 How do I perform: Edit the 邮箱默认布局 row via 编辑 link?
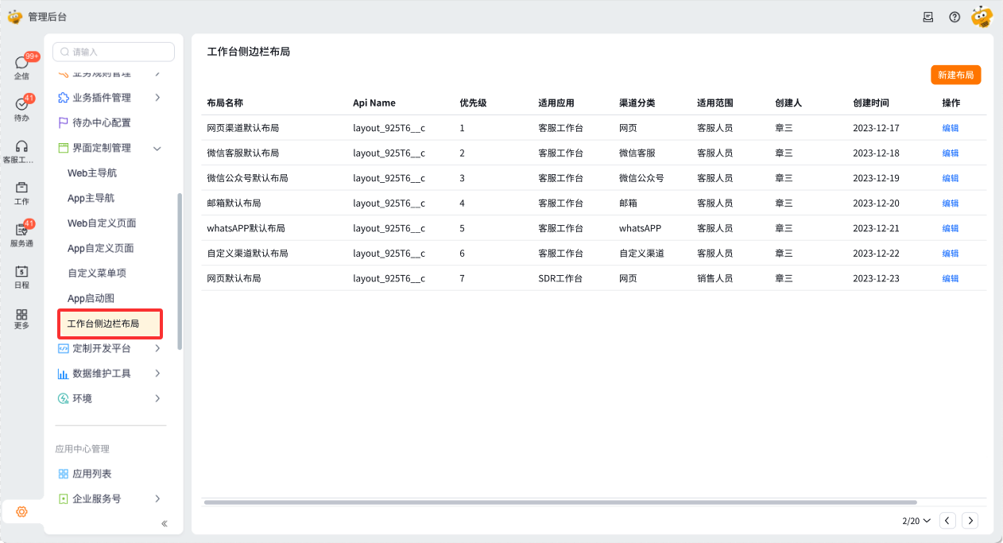click(x=951, y=203)
